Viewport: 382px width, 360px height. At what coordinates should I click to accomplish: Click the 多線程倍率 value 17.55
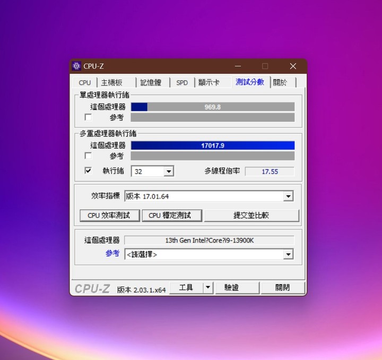point(270,172)
